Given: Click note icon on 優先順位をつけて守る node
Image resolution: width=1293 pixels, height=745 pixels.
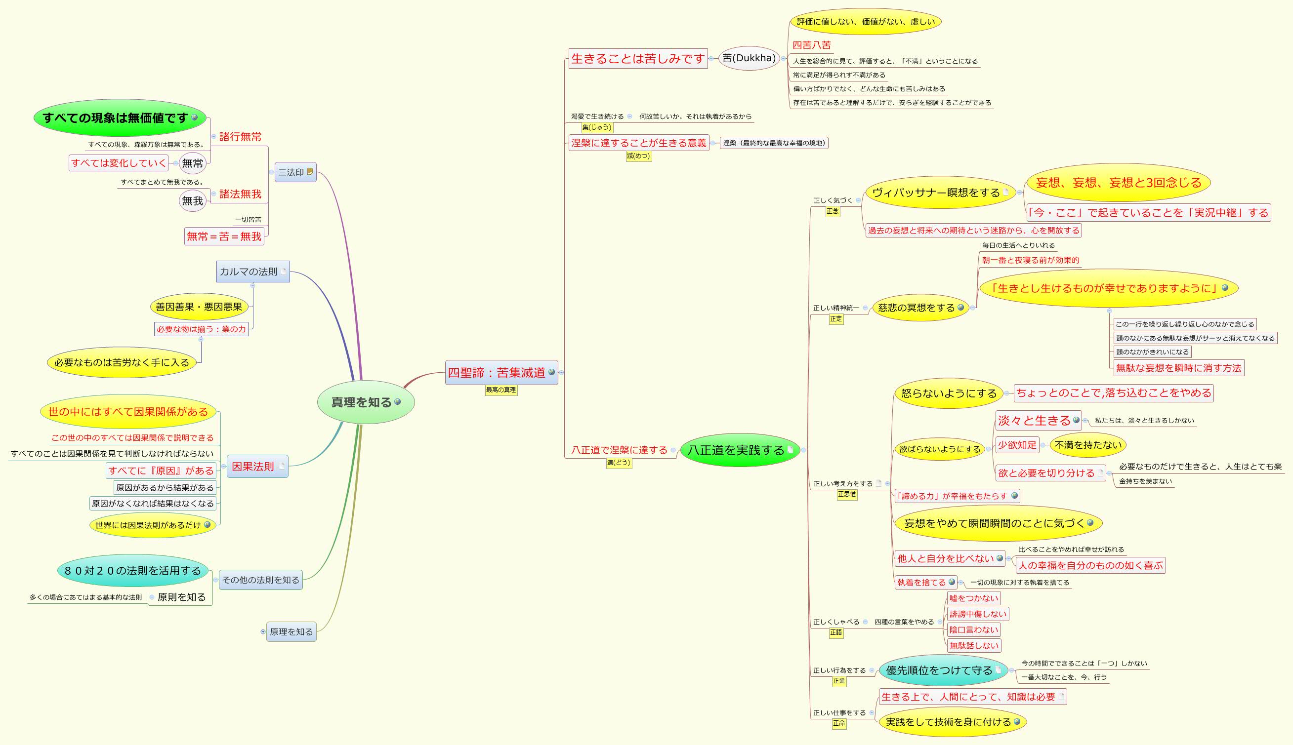Looking at the screenshot, I should coord(998,670).
